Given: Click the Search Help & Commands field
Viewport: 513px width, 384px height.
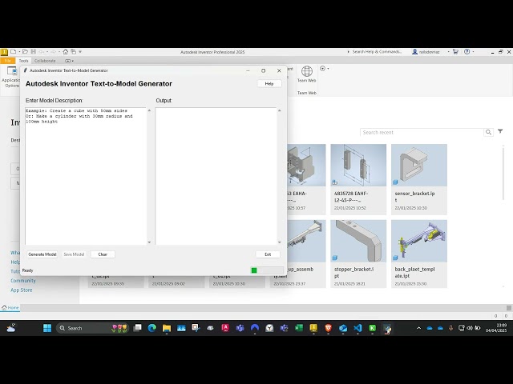Looking at the screenshot, I should tap(377, 51).
